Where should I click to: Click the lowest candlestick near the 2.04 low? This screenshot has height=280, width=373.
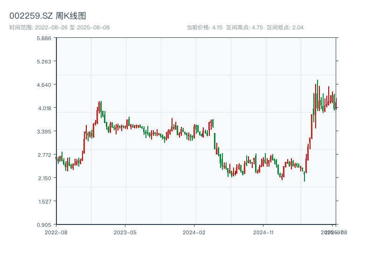[304, 176]
